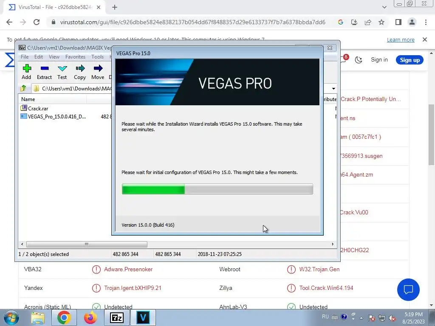Sort by Name column header in 7-Zip
Viewport: 435px width, 326px height.
[53, 99]
